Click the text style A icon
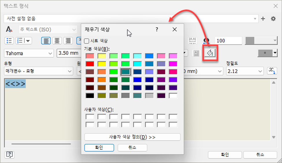 [9, 29]
